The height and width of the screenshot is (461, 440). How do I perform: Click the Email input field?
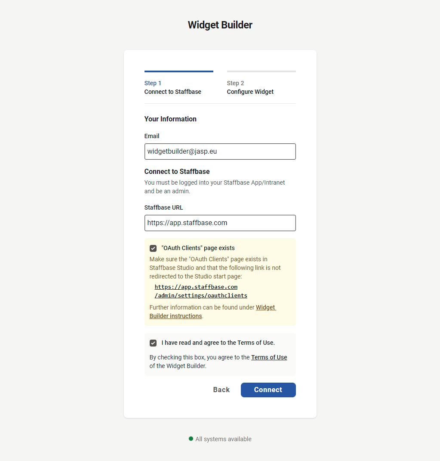coord(220,152)
